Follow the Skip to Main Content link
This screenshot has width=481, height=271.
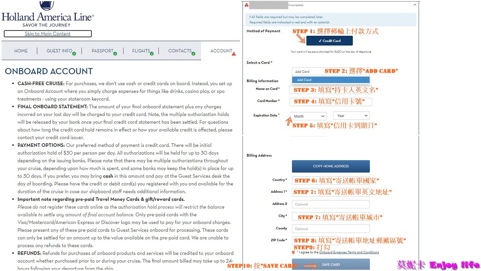click(47, 34)
